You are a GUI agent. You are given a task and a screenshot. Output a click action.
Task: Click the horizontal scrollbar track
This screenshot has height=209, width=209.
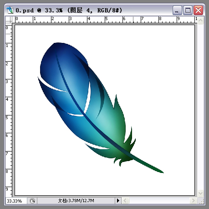pos(159,200)
